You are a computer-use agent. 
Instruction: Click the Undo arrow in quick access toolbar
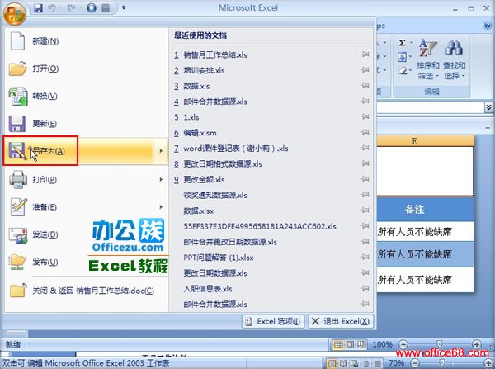(53, 8)
